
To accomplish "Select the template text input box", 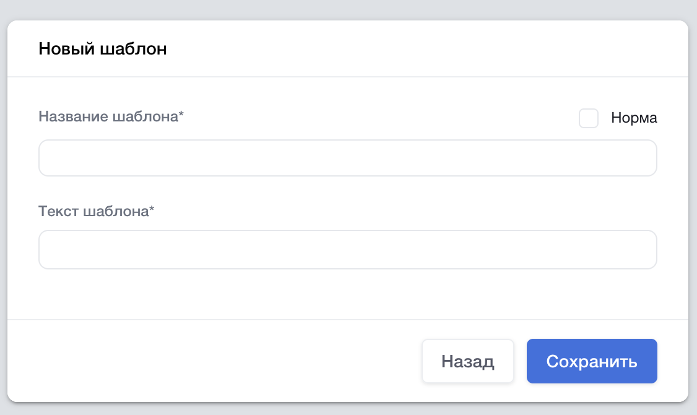I will click(x=347, y=250).
